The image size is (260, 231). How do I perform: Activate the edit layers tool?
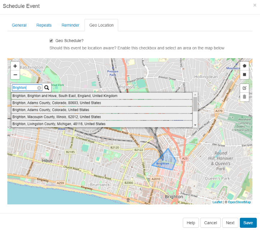(245, 88)
